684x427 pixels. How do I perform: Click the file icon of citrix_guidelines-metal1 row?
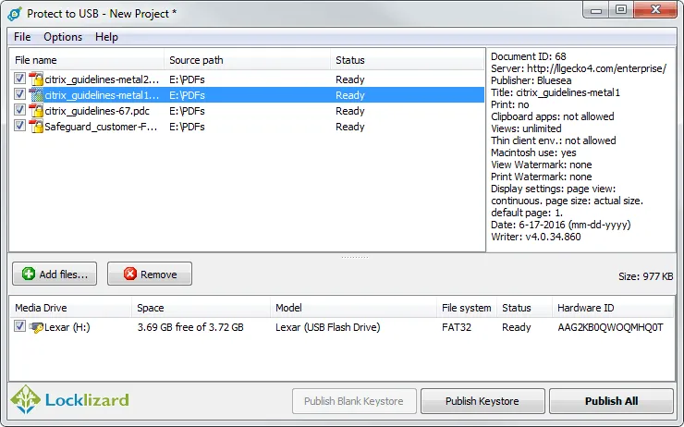click(x=36, y=94)
